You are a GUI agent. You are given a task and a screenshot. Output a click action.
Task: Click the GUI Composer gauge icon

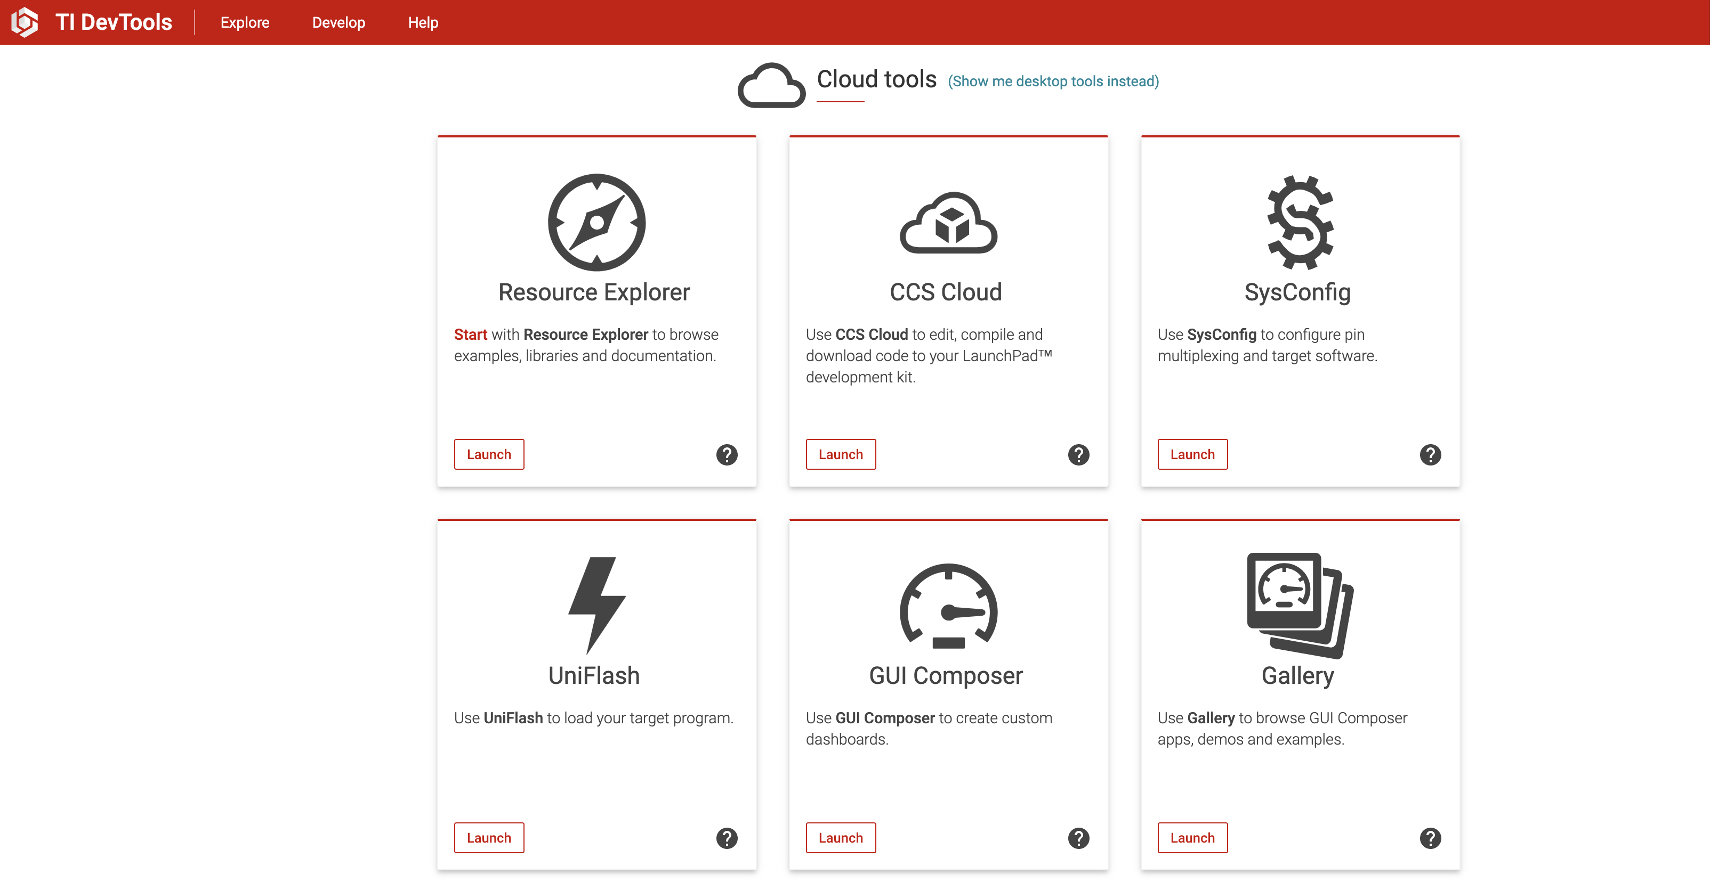point(948,606)
